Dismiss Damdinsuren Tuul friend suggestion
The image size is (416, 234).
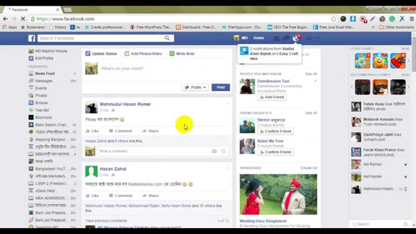[x=315, y=81]
